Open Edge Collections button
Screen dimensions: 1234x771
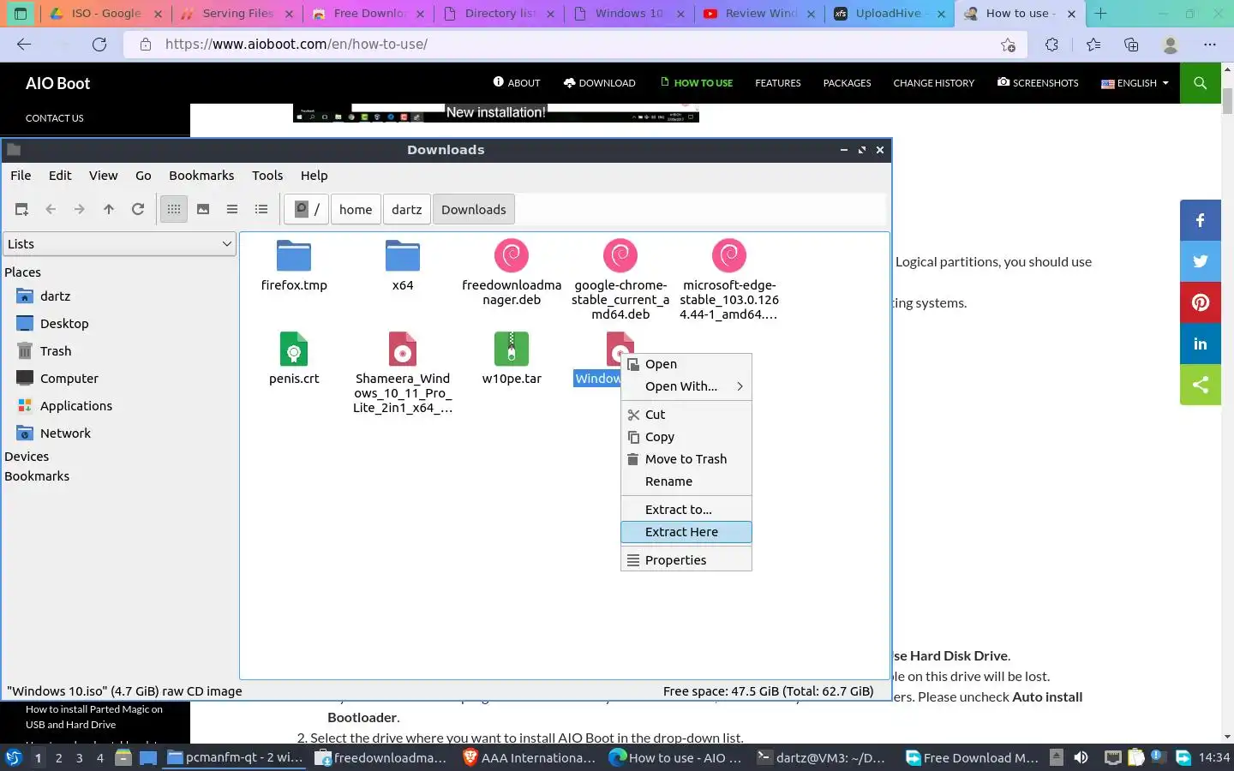(1131, 45)
